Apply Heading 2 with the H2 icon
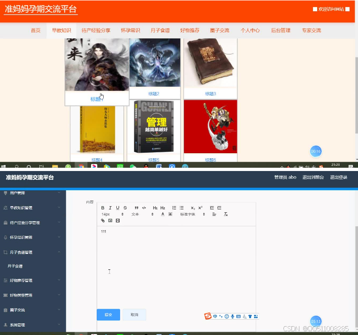Image resolution: width=358 pixels, height=335 pixels. pos(162,208)
